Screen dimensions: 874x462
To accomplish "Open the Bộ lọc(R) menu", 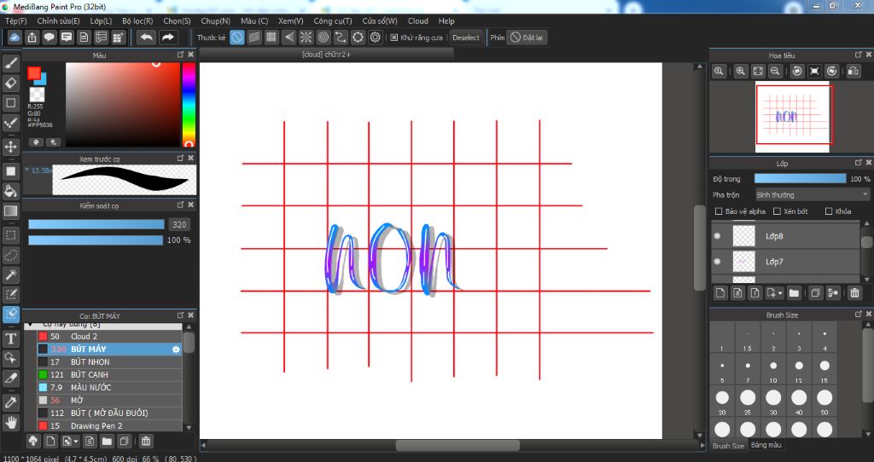I will pos(137,20).
